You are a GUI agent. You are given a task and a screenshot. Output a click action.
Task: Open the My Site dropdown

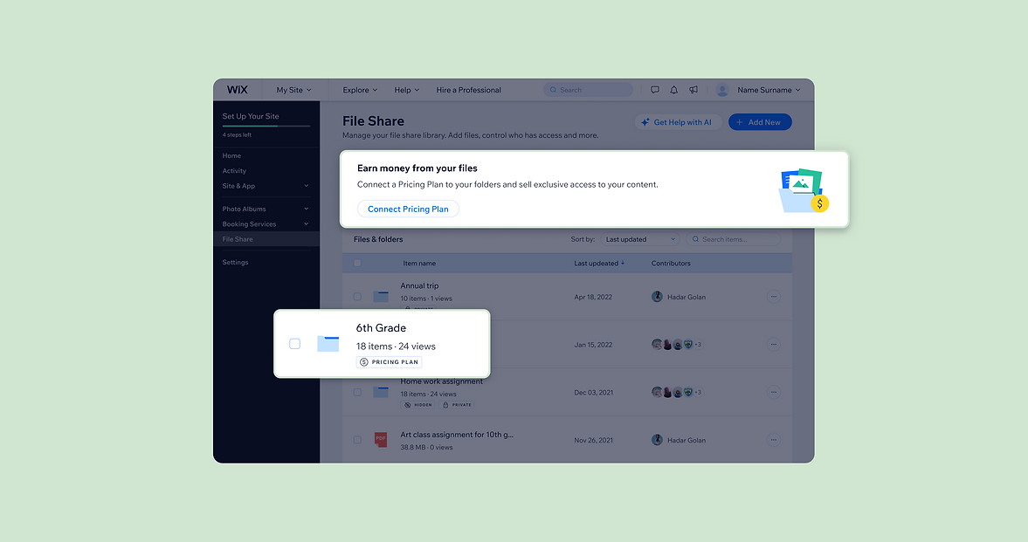pos(293,90)
